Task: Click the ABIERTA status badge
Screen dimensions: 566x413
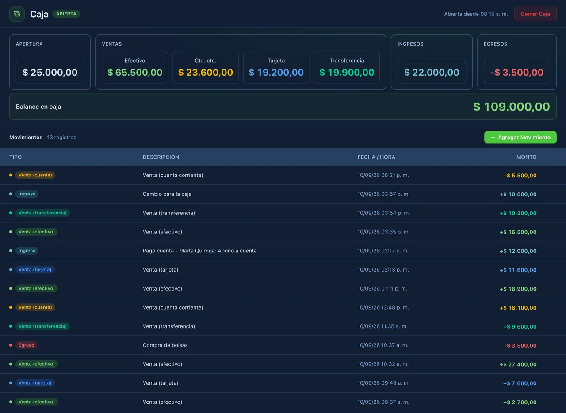Action: tap(66, 14)
